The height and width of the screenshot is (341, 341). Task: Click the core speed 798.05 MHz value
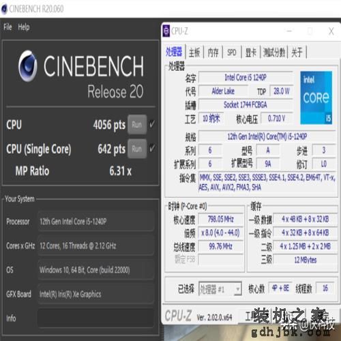point(221,219)
